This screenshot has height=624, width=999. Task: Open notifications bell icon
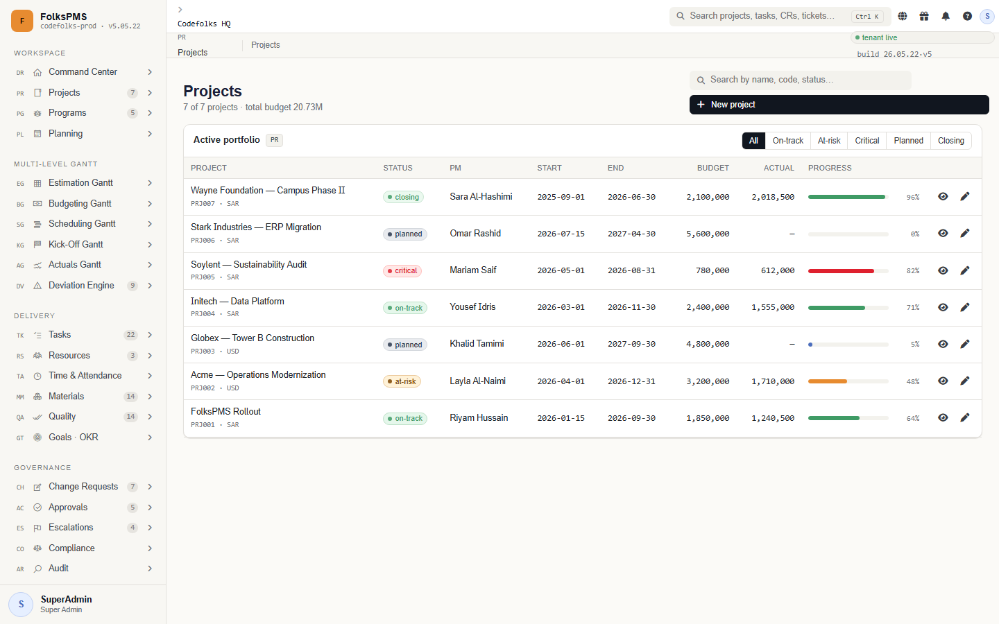(946, 16)
